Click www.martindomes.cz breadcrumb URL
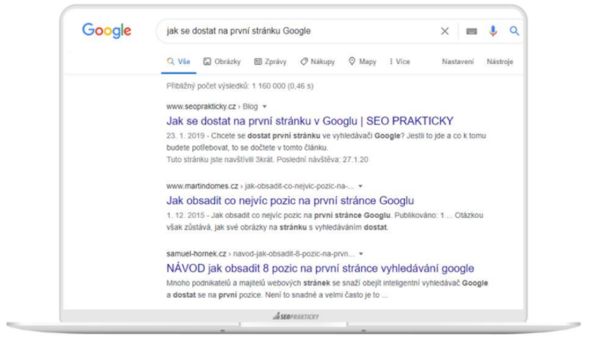Viewport: 589px width, 343px height. pos(202,186)
